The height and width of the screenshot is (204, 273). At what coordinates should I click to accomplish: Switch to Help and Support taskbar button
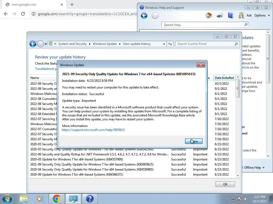[90, 199]
